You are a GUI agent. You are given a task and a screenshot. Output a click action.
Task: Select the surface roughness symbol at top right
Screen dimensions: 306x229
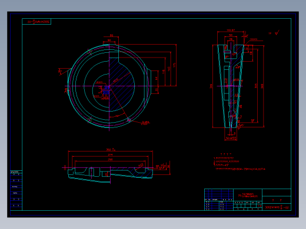[277, 33]
